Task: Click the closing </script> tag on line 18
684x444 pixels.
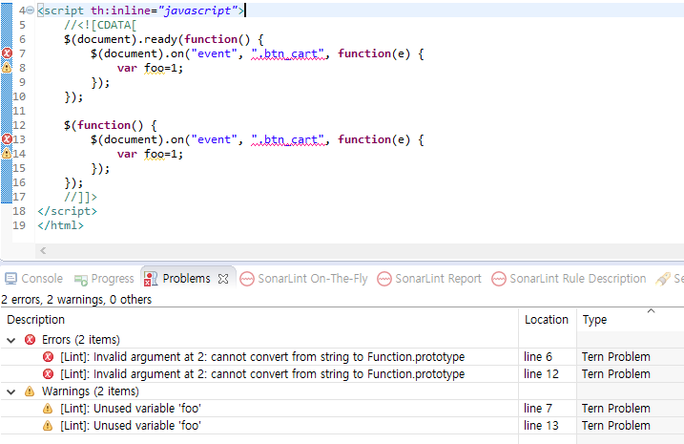Action: coord(67,211)
